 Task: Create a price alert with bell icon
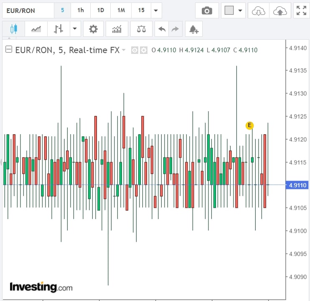click(x=193, y=29)
